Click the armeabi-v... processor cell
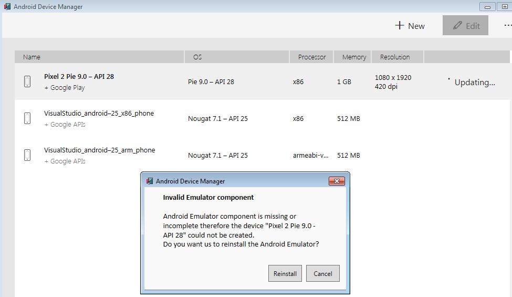This screenshot has width=512, height=297. 310,156
